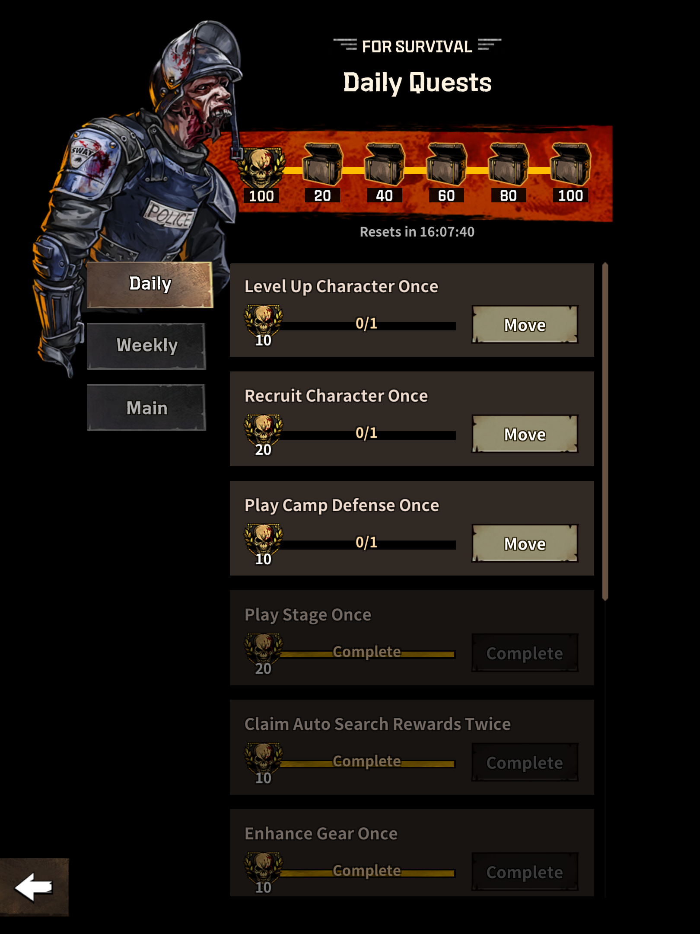The image size is (700, 934).
Task: Click the Play Camp Defense progress bar
Action: 368,544
